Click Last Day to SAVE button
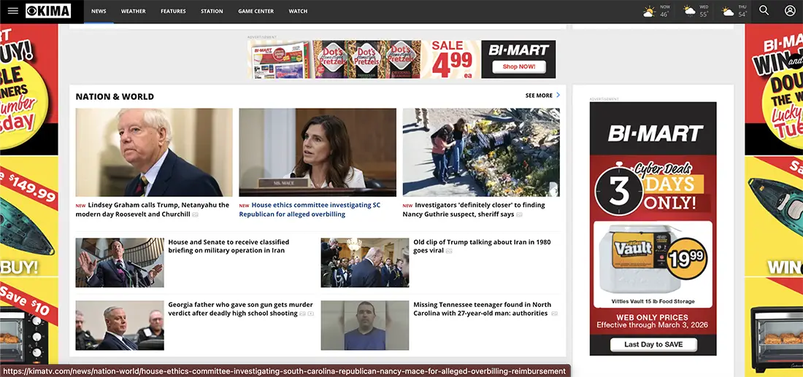The height and width of the screenshot is (377, 803). (653, 344)
